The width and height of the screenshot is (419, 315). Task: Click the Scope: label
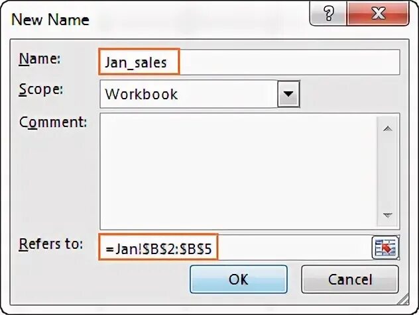[41, 89]
